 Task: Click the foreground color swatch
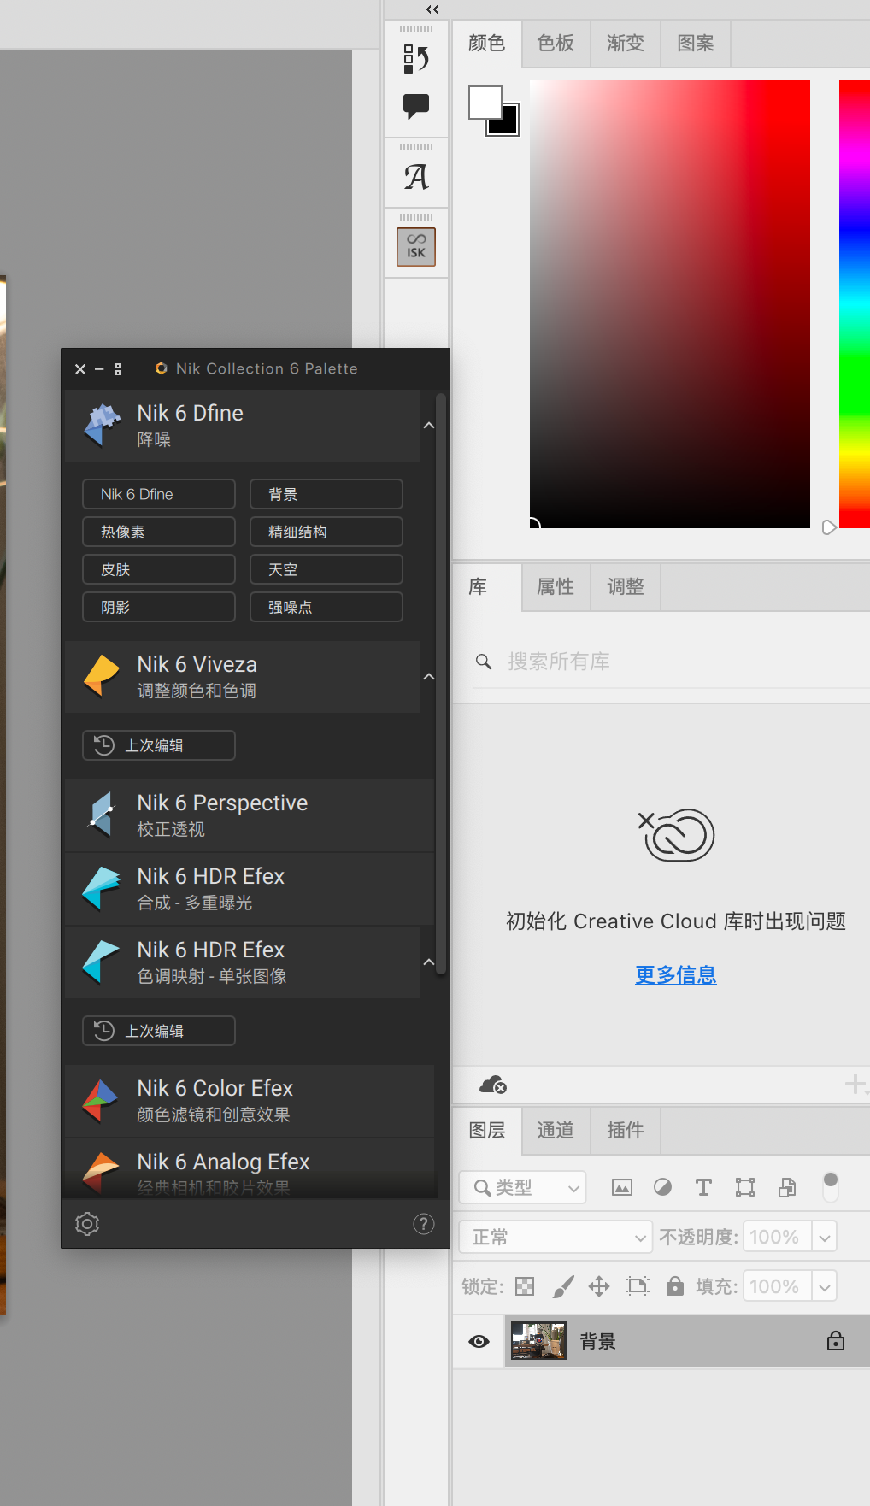click(x=485, y=103)
